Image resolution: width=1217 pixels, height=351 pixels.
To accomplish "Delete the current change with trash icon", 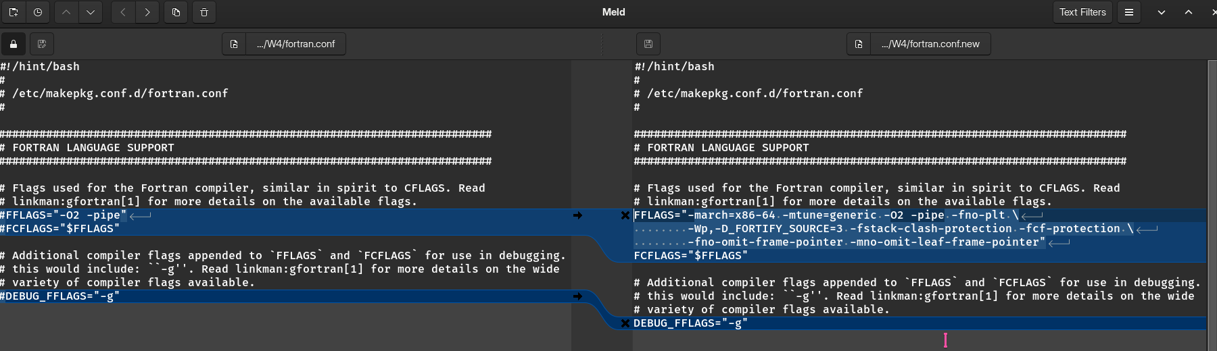I will [x=204, y=12].
